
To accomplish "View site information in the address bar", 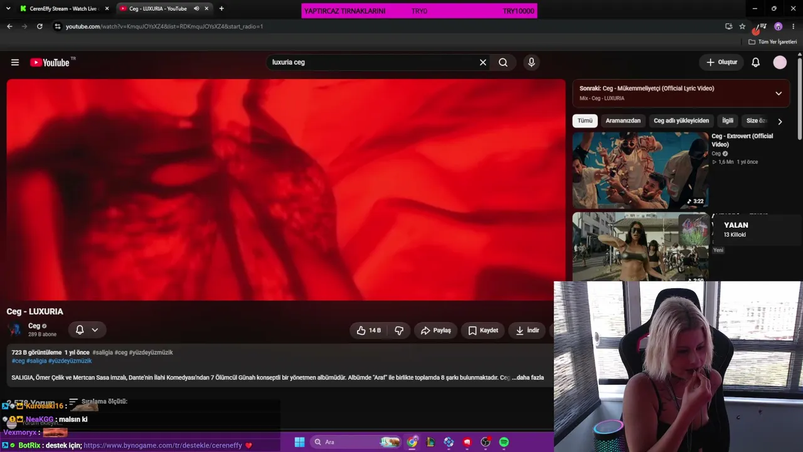I will [x=58, y=26].
